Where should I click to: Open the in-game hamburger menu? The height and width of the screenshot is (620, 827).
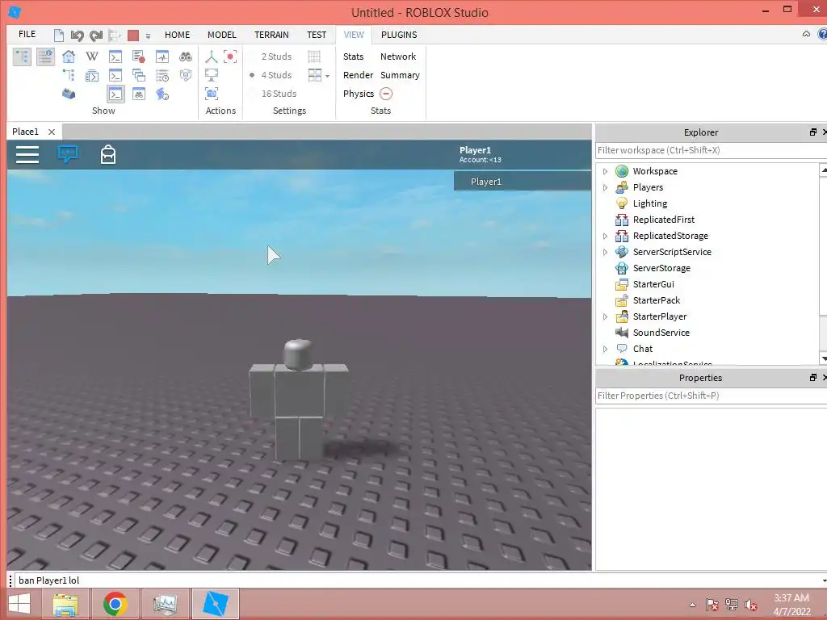(x=27, y=154)
